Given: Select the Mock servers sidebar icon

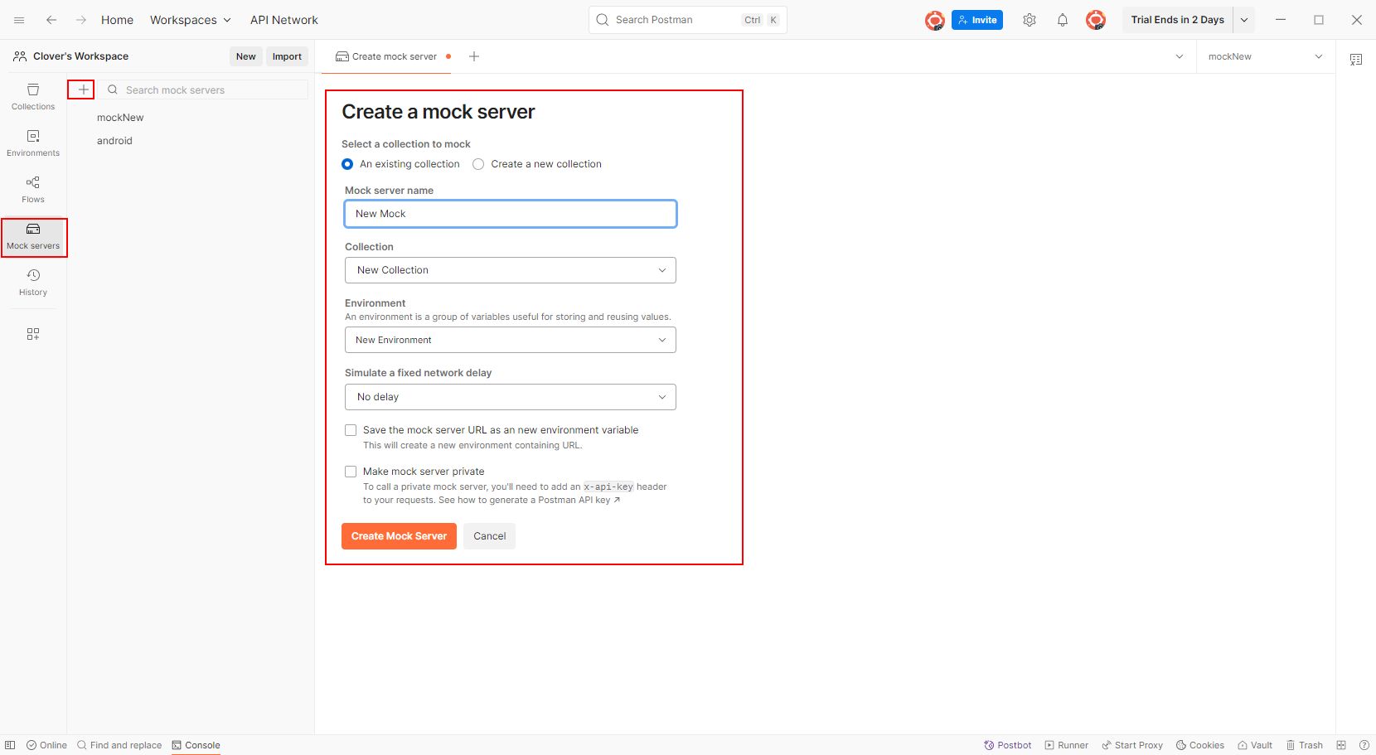Looking at the screenshot, I should (33, 237).
